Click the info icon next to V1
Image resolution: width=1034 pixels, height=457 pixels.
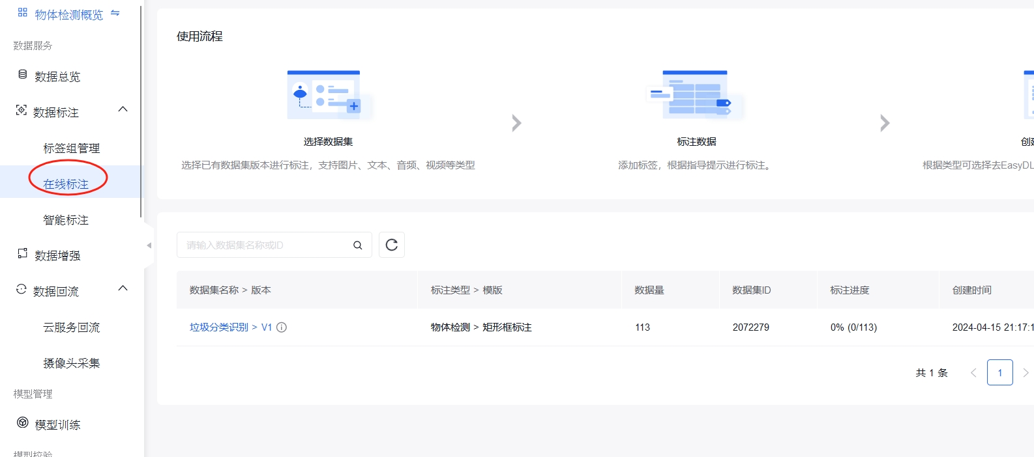click(282, 327)
